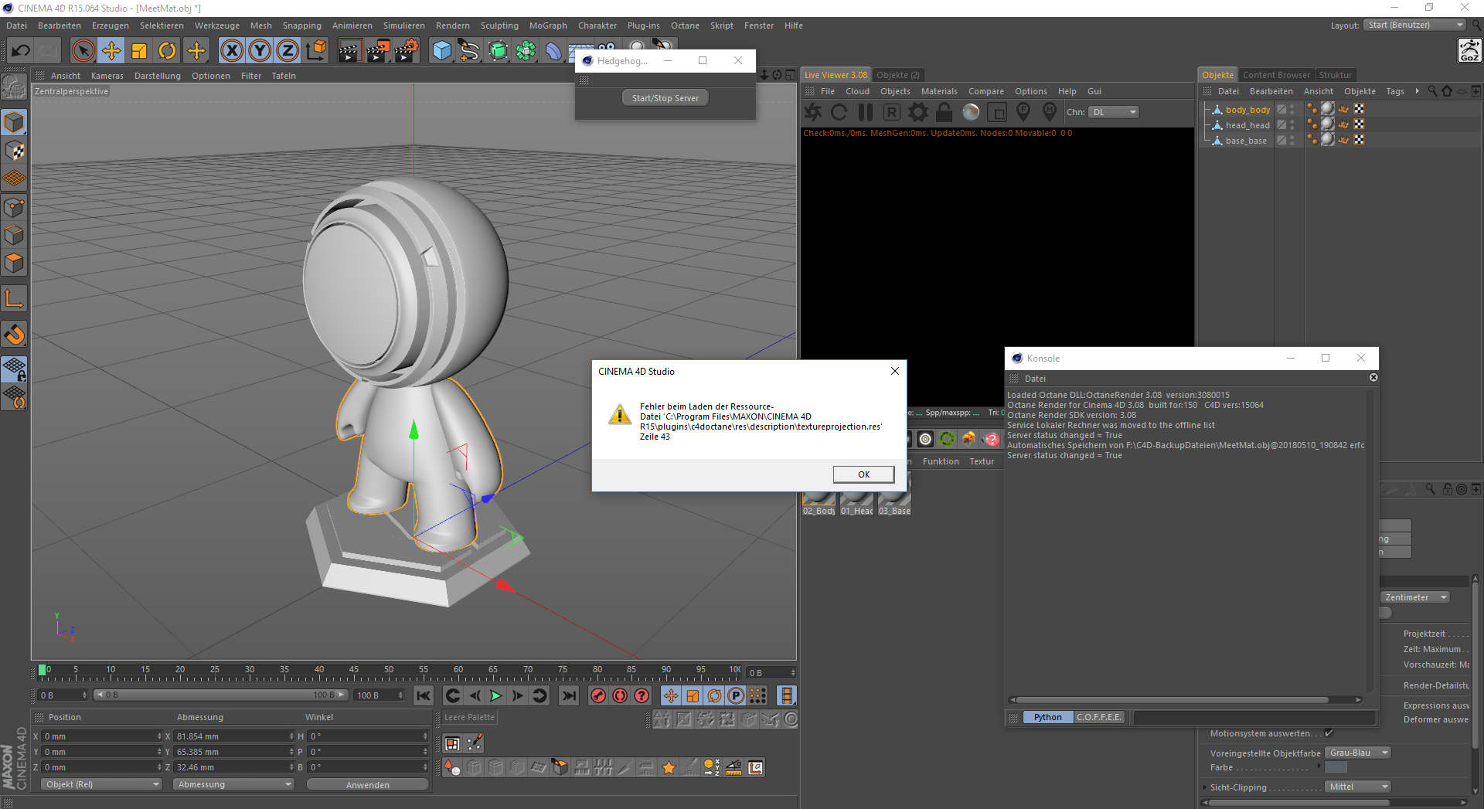Screen dimensions: 1484x809
Task: Click the material picker pin icon
Action: (x=1050, y=112)
